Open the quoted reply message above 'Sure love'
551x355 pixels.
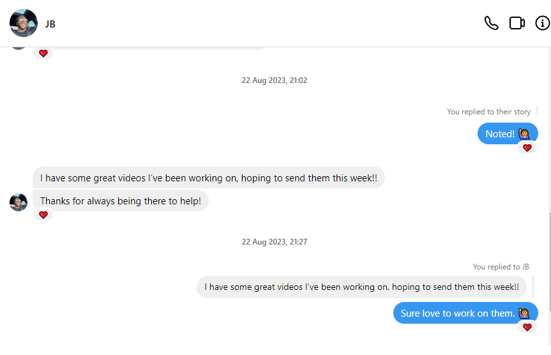[361, 287]
